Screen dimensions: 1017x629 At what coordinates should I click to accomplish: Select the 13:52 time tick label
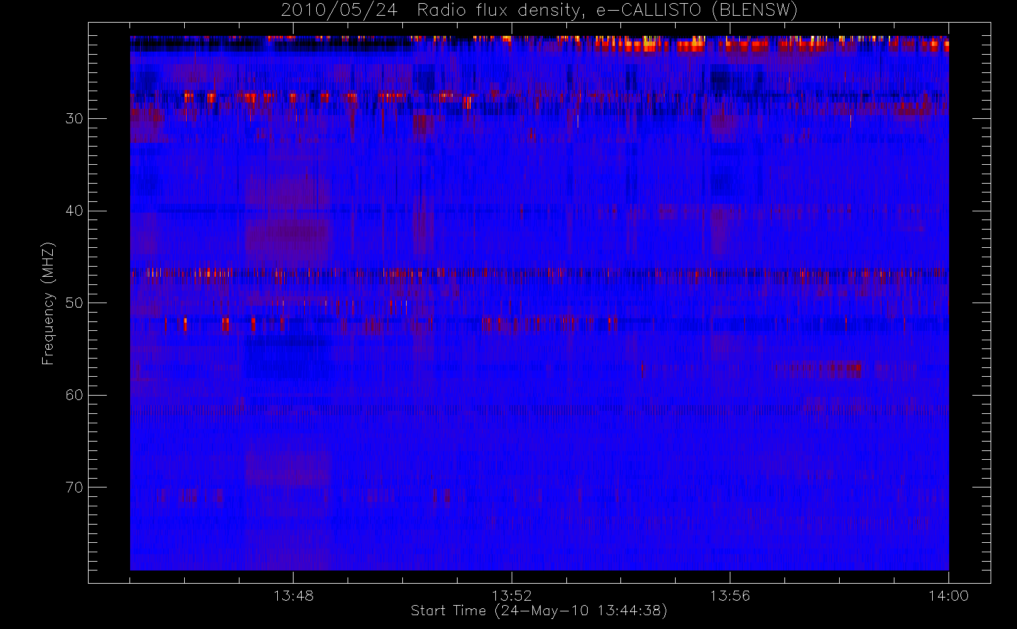click(x=512, y=595)
